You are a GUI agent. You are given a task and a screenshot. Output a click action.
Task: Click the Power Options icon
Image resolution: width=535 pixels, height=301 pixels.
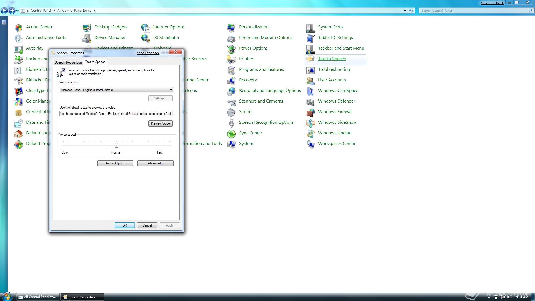pos(232,49)
